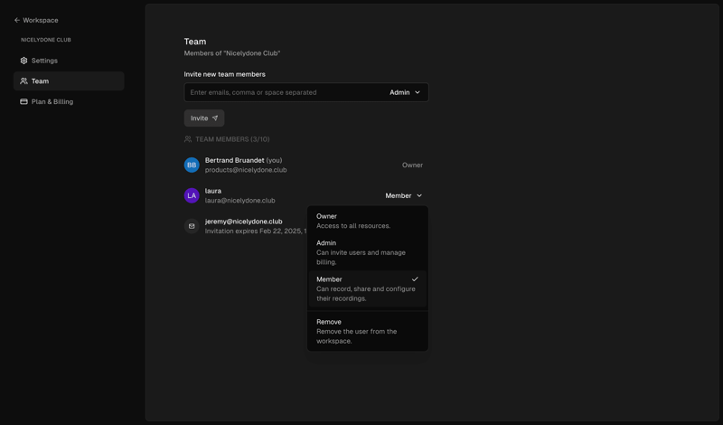The height and width of the screenshot is (425, 723).
Task: Click the "NICELYDONE CLUB" sidebar heading
Action: [46, 40]
